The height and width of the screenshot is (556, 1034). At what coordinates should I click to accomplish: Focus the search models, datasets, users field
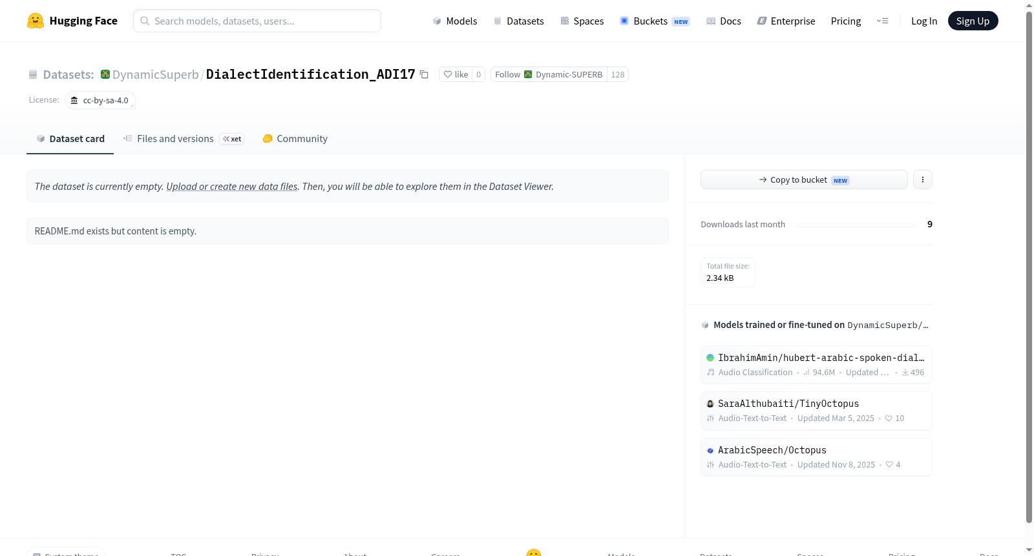tap(257, 21)
